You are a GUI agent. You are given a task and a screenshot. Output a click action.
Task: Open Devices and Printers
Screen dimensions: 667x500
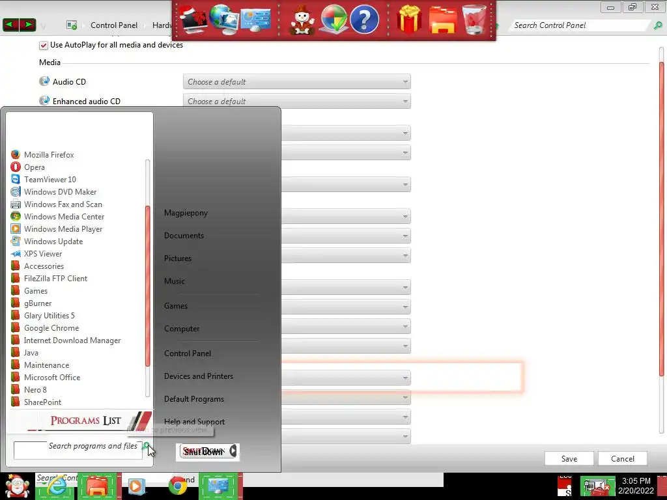tap(199, 376)
